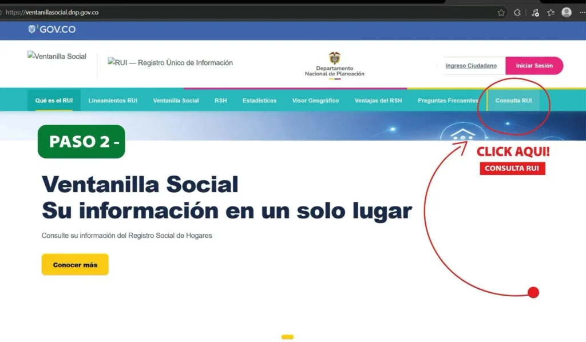Open the favorites list icon
This screenshot has width=586, height=342.
551,13
